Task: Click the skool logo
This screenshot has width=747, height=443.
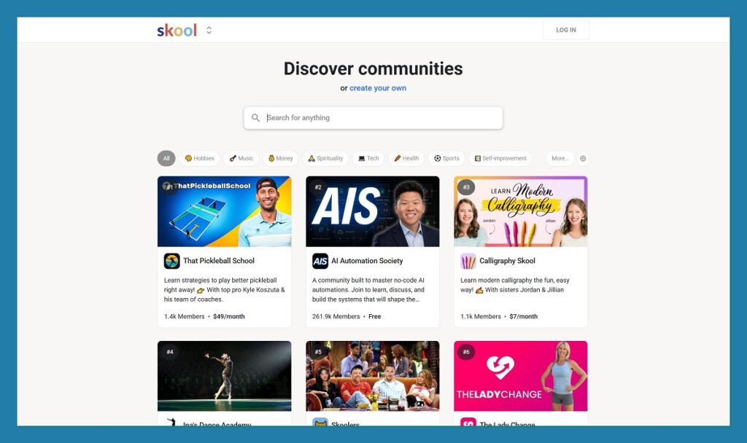Action: point(177,31)
